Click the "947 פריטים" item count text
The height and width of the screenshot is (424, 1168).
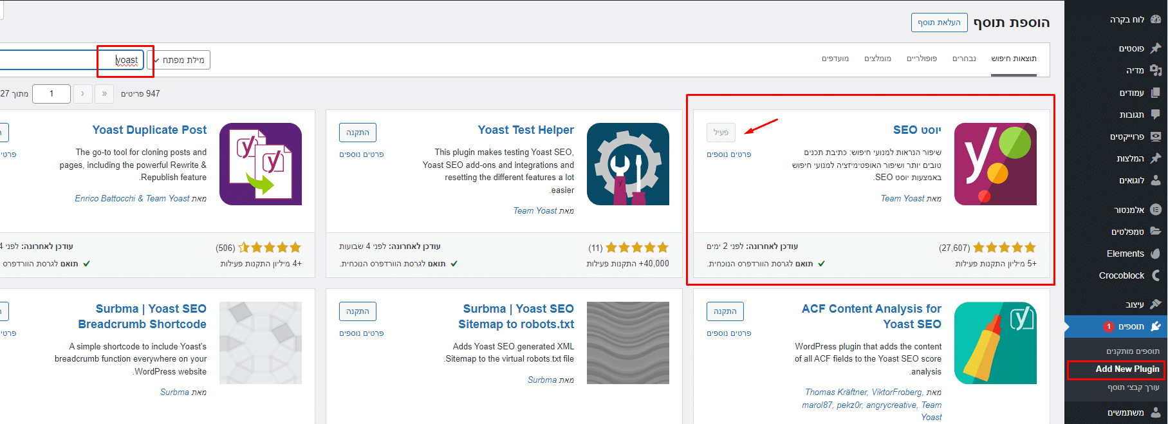(x=140, y=94)
